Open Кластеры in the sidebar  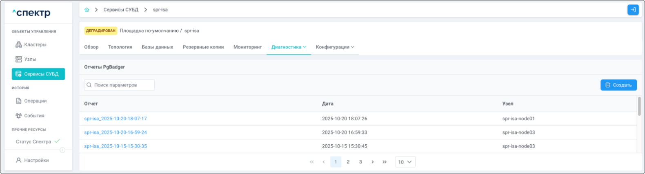[35, 44]
